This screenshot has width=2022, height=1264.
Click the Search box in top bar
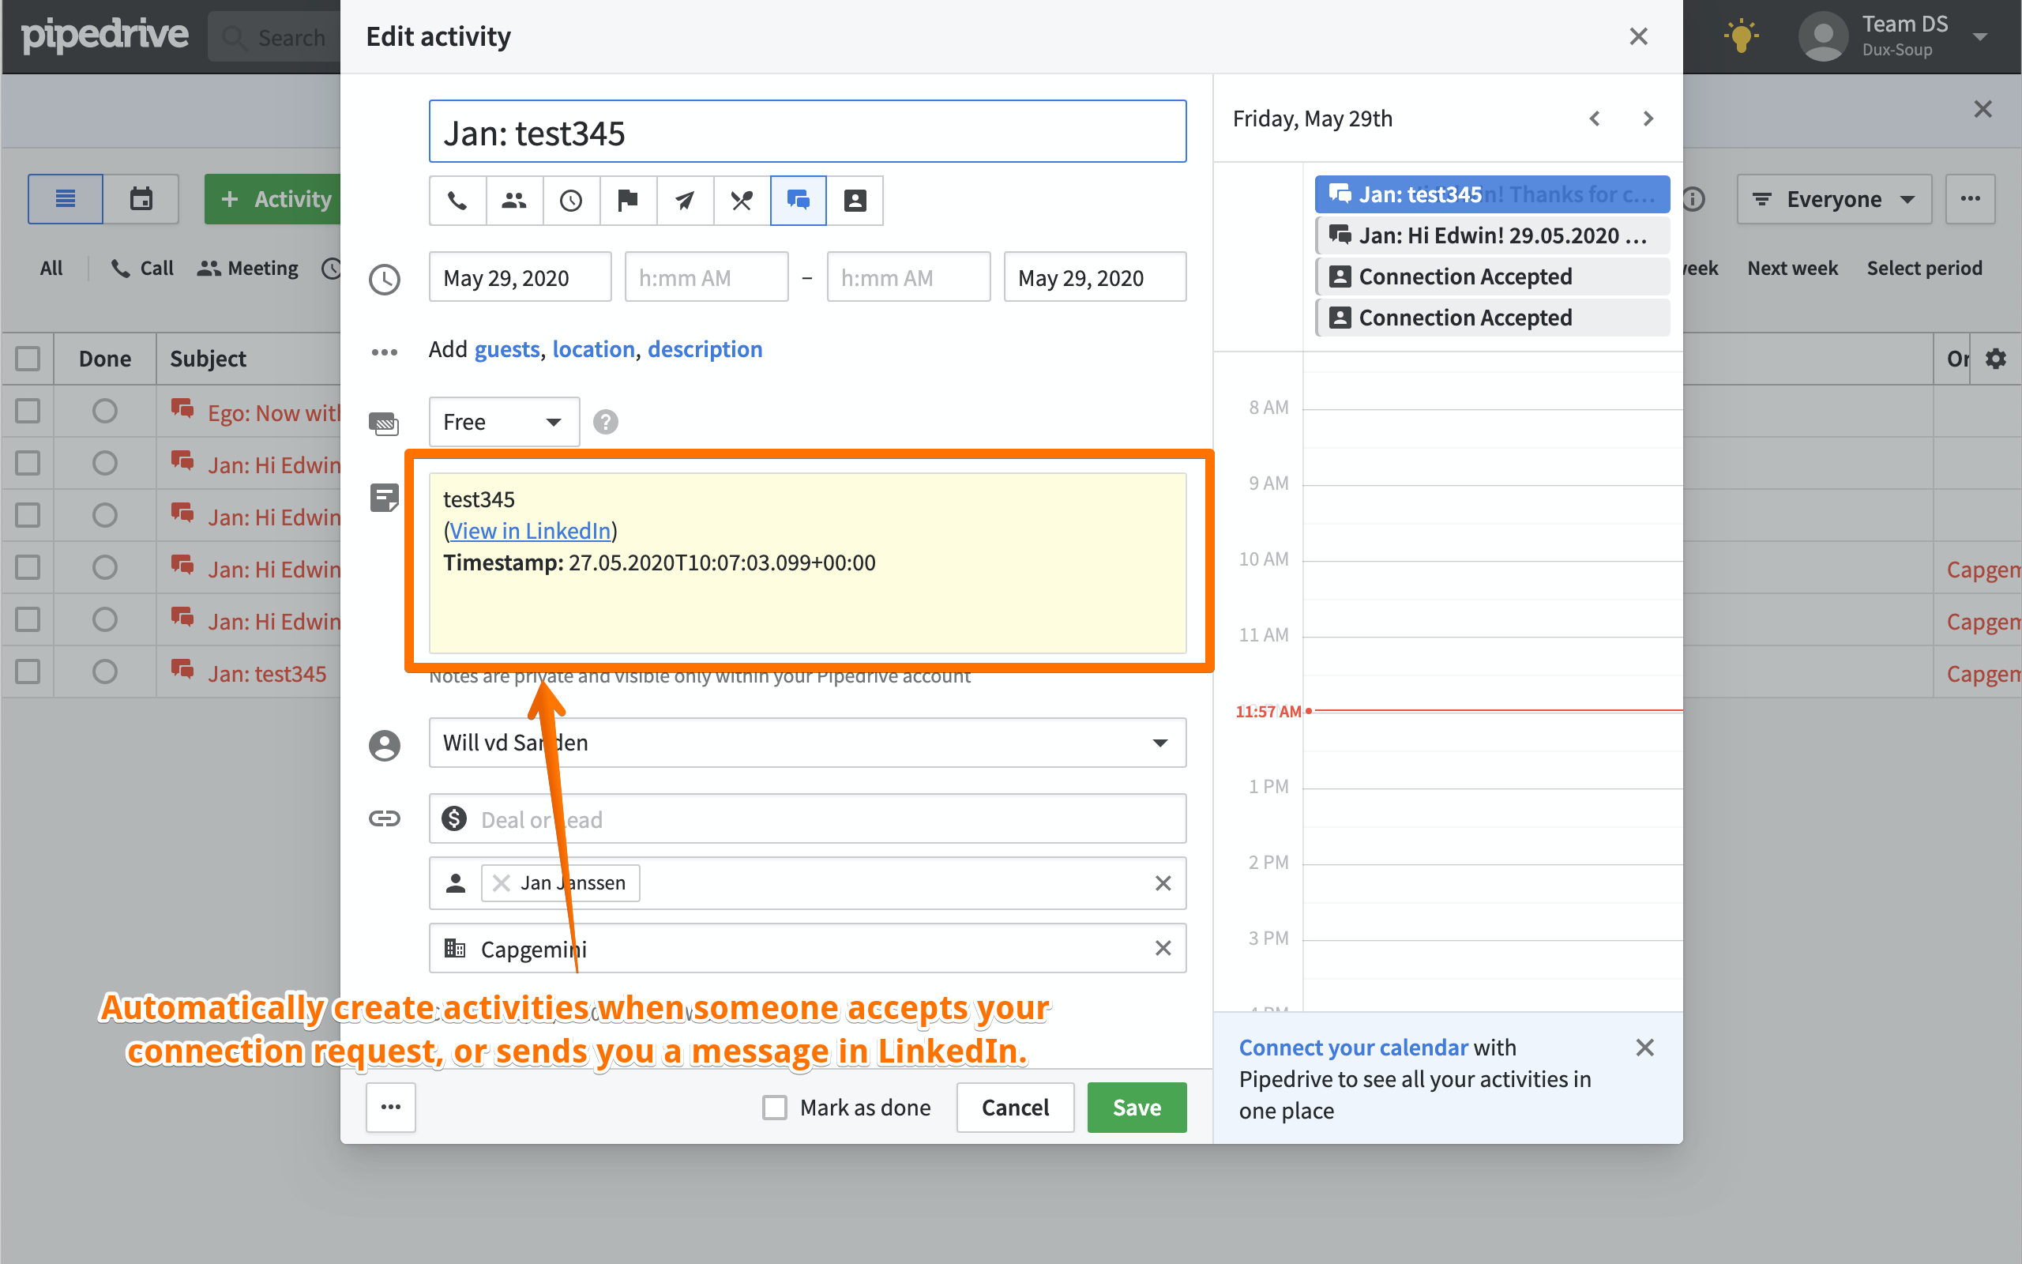(274, 37)
